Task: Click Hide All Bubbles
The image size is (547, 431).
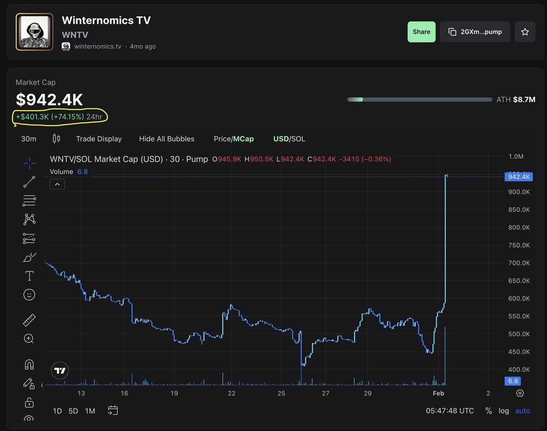Action: tap(167, 139)
